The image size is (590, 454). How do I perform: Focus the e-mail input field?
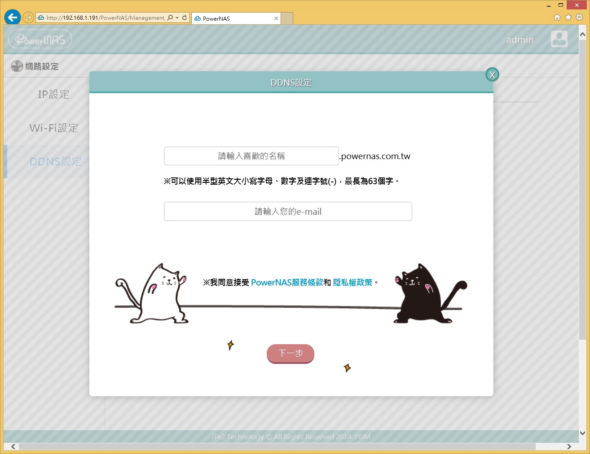click(x=288, y=212)
